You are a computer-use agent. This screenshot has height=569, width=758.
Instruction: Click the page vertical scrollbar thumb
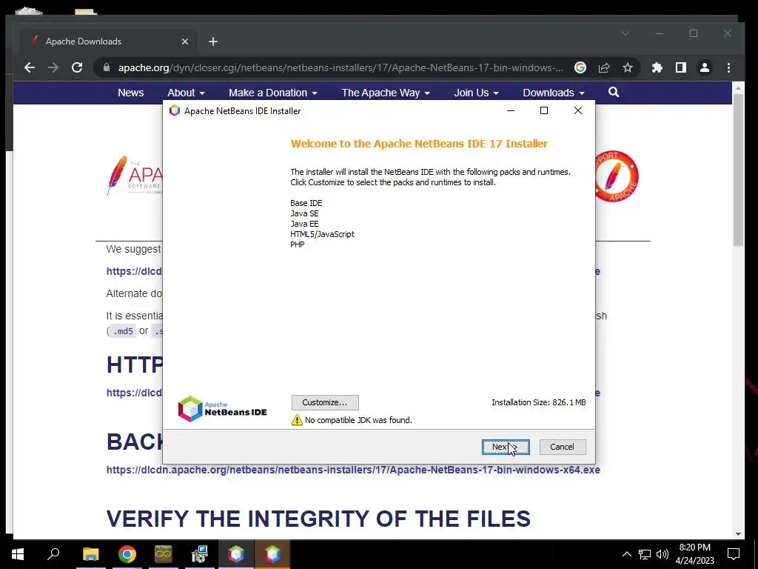(738, 170)
